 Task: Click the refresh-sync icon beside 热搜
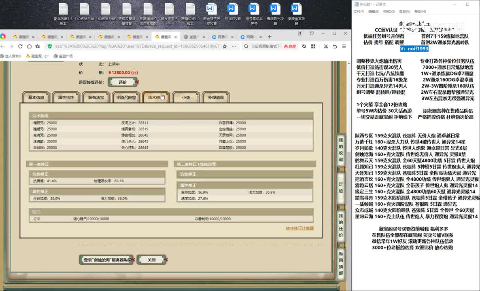point(304,46)
